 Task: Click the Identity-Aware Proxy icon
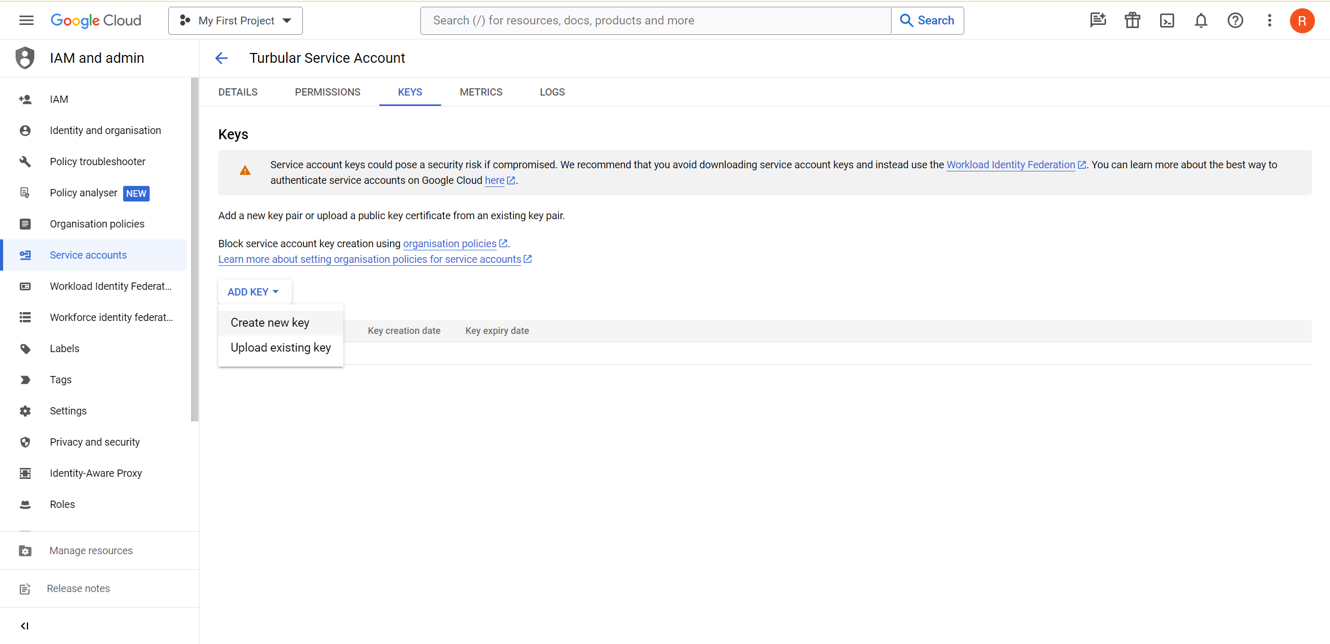click(x=24, y=473)
